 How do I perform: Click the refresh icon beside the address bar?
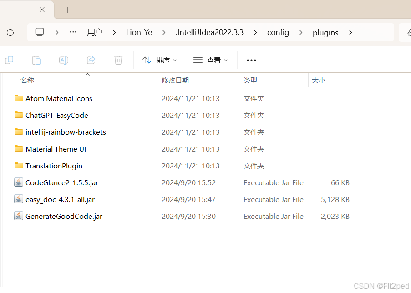click(x=10, y=32)
